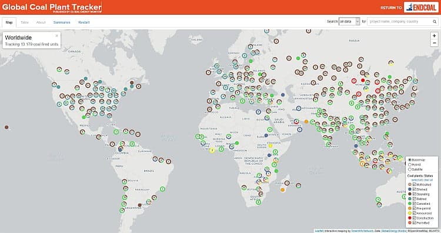The image size is (441, 233).
Task: Toggle the Construction status checkbox
Action: tap(415, 218)
